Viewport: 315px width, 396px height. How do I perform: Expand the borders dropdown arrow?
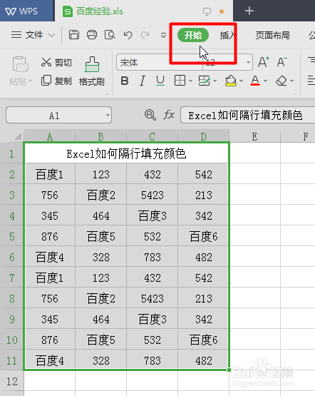(190, 81)
